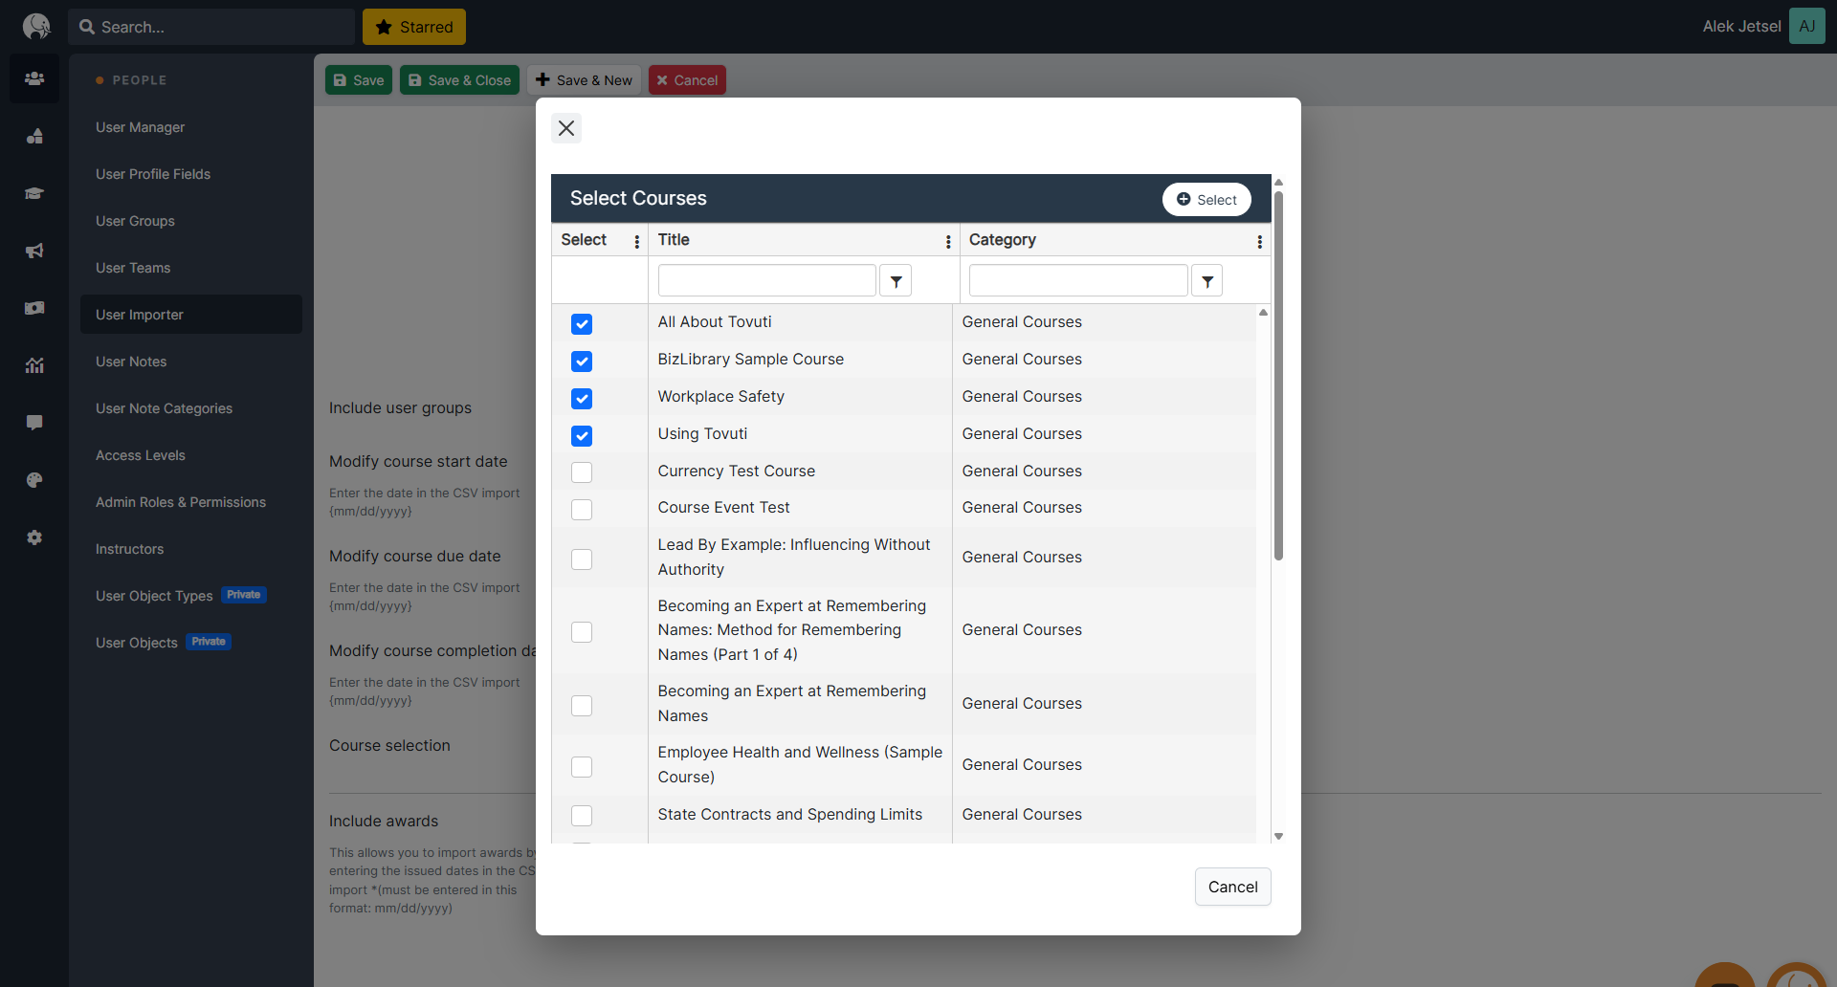Open the analytics chart sidebar icon
Screen dimensions: 1837x987
coord(34,365)
